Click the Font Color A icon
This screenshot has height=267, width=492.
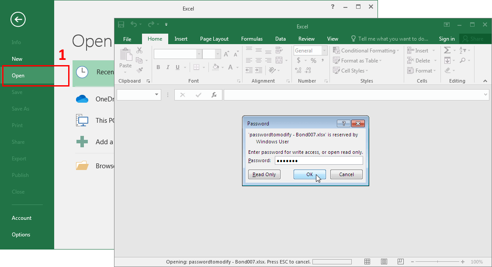pyautogui.click(x=230, y=67)
